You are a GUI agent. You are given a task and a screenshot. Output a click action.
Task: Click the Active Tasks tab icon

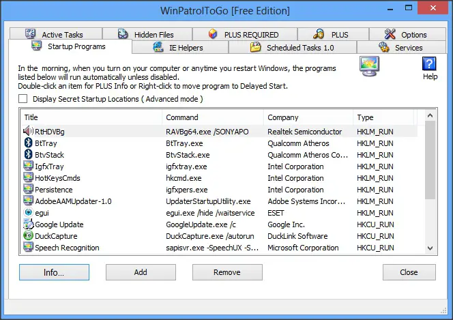click(30, 34)
